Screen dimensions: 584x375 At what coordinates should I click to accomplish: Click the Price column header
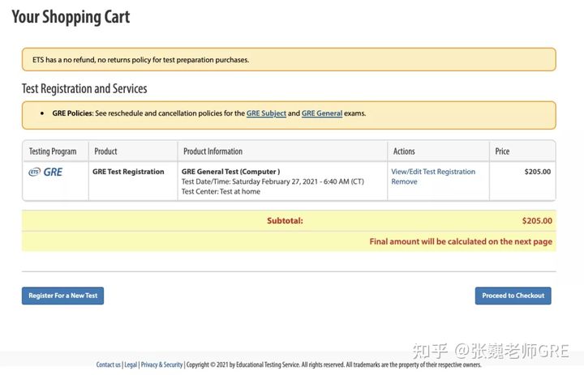tap(502, 151)
